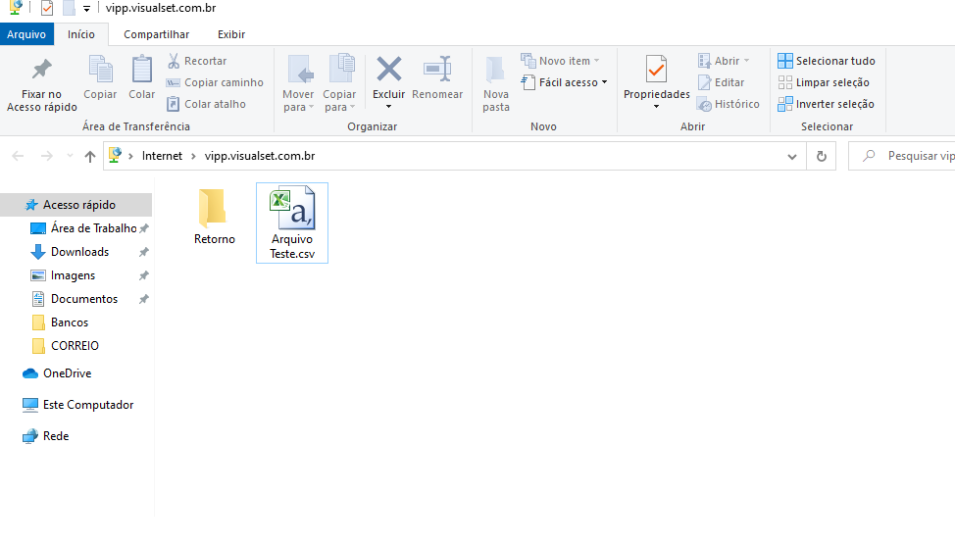Switch to the Início tab
The height and width of the screenshot is (545, 955).
[x=81, y=34]
